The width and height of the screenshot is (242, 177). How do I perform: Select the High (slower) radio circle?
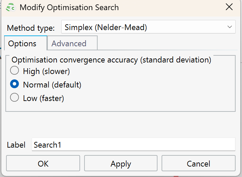pos(14,71)
